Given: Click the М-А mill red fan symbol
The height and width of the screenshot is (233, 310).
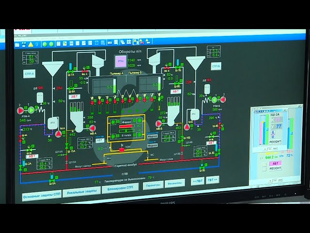Looking at the screenshot, I should [x=58, y=134].
